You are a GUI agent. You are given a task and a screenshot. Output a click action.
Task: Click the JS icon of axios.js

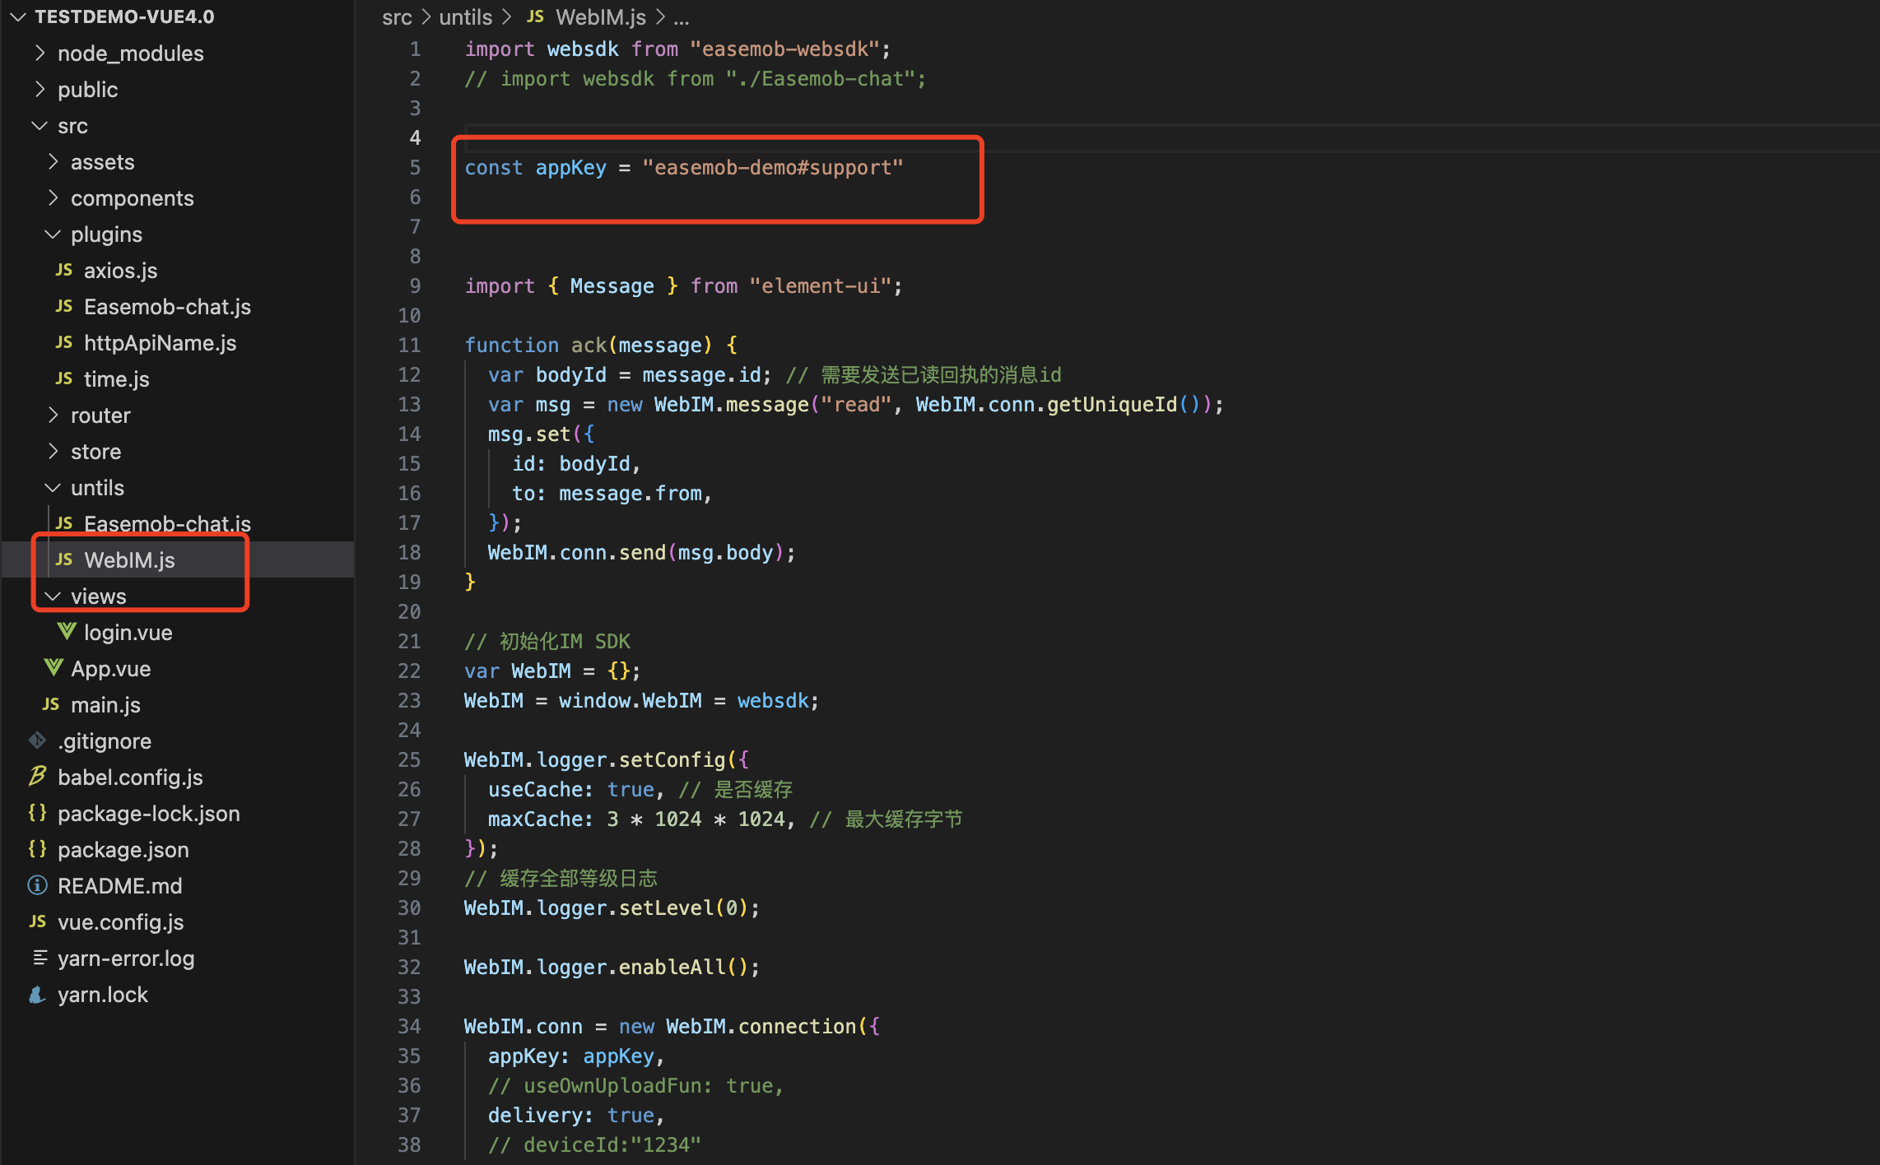(63, 270)
